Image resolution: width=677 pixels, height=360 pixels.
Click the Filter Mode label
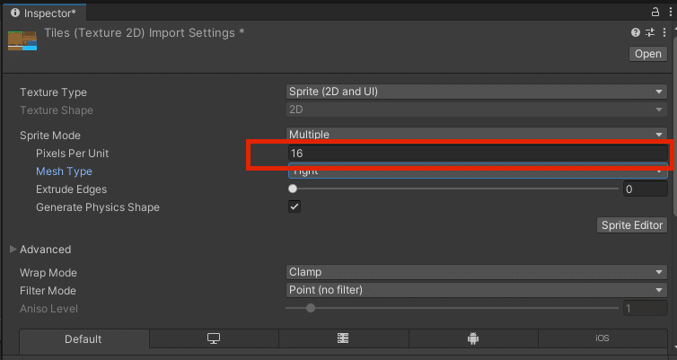pyautogui.click(x=48, y=291)
